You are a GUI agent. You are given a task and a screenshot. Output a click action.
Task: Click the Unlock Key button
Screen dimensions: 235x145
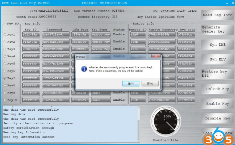[x=217, y=89]
